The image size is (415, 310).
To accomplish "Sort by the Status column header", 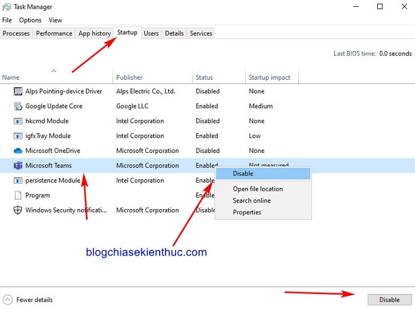I will pyautogui.click(x=219, y=77).
